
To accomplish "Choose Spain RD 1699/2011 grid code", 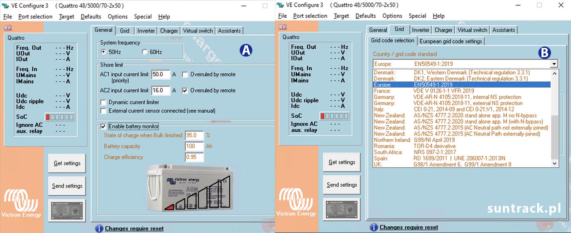I will tap(462, 158).
